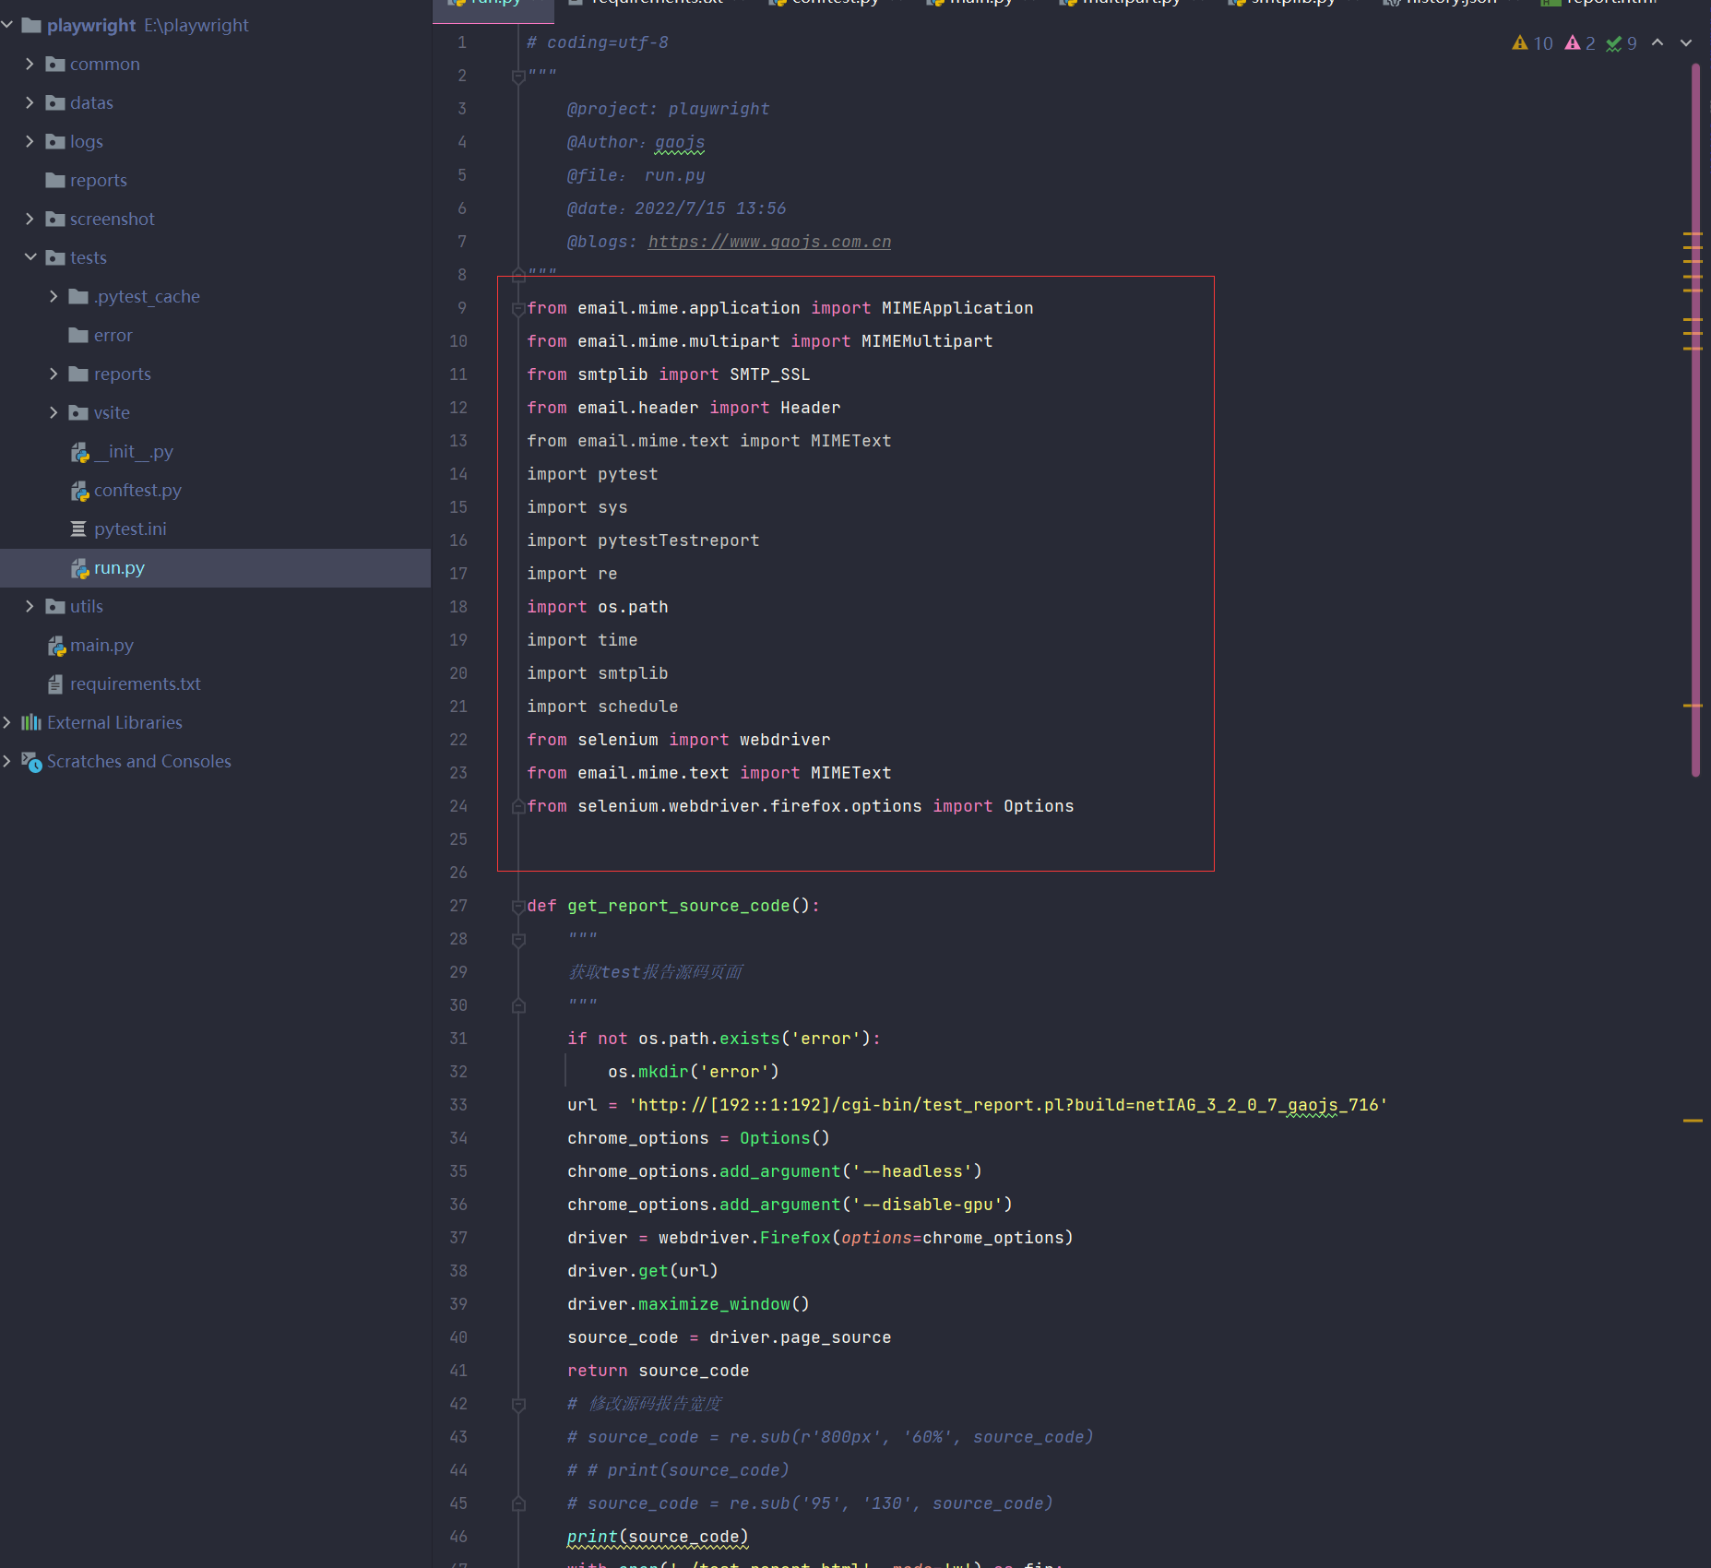Select the datas folder icon
The width and height of the screenshot is (1711, 1568).
click(x=55, y=102)
